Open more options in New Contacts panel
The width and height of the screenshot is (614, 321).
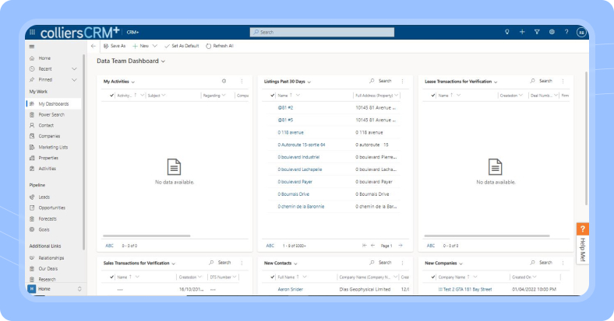[402, 263]
